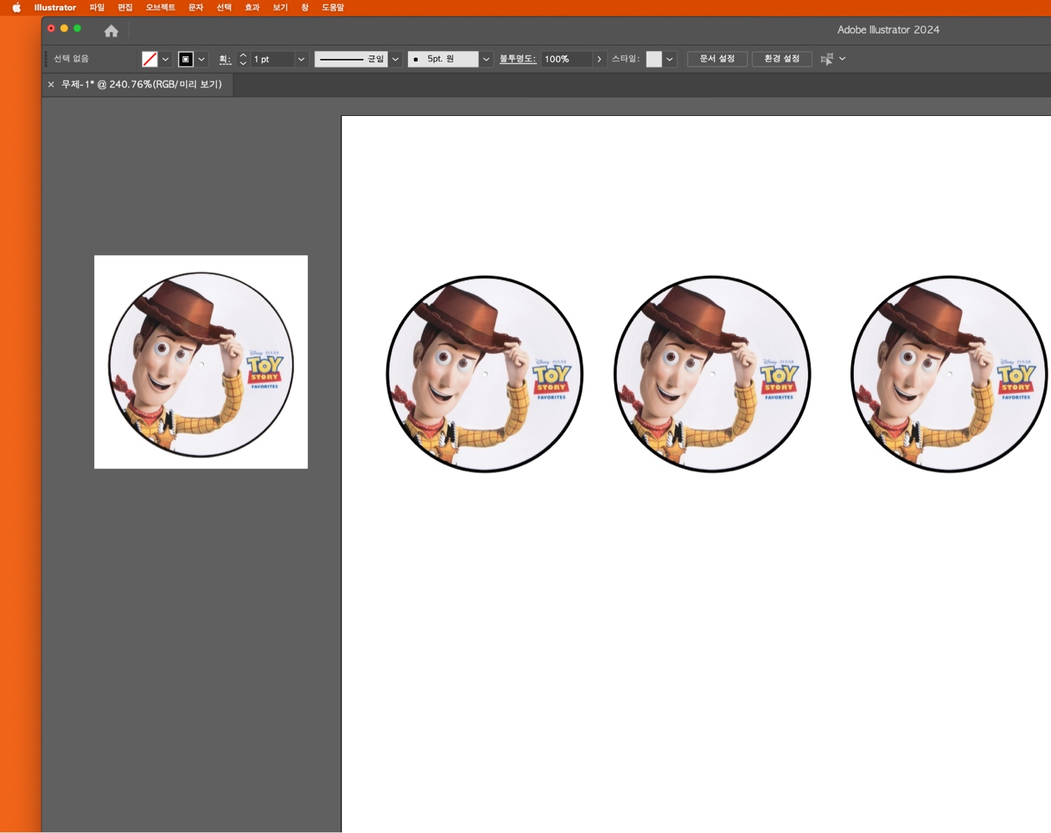Screen dimensions: 1051x833
Task: Click the control panel drag handle
Action: (46, 59)
